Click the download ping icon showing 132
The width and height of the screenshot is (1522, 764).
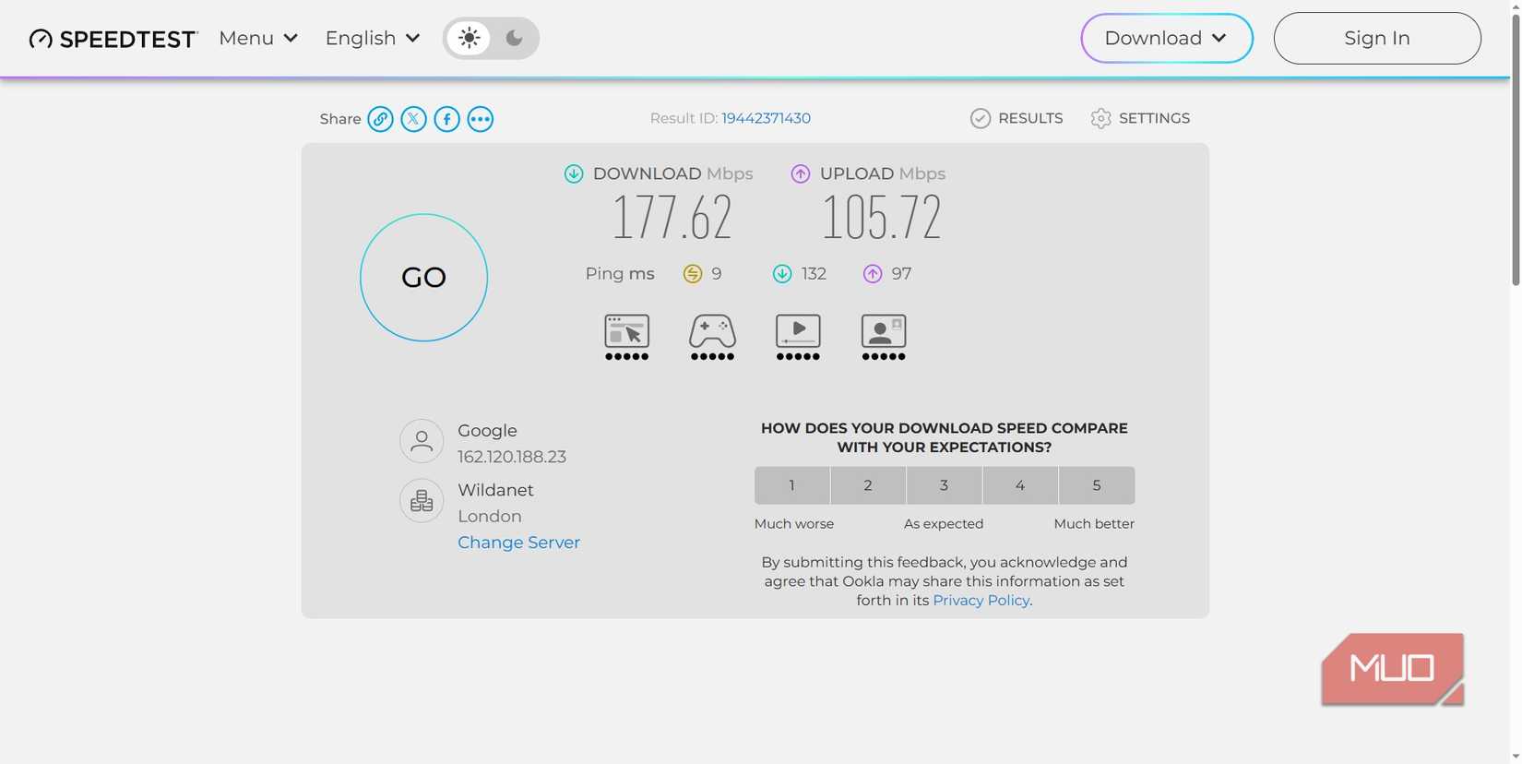pyautogui.click(x=782, y=274)
